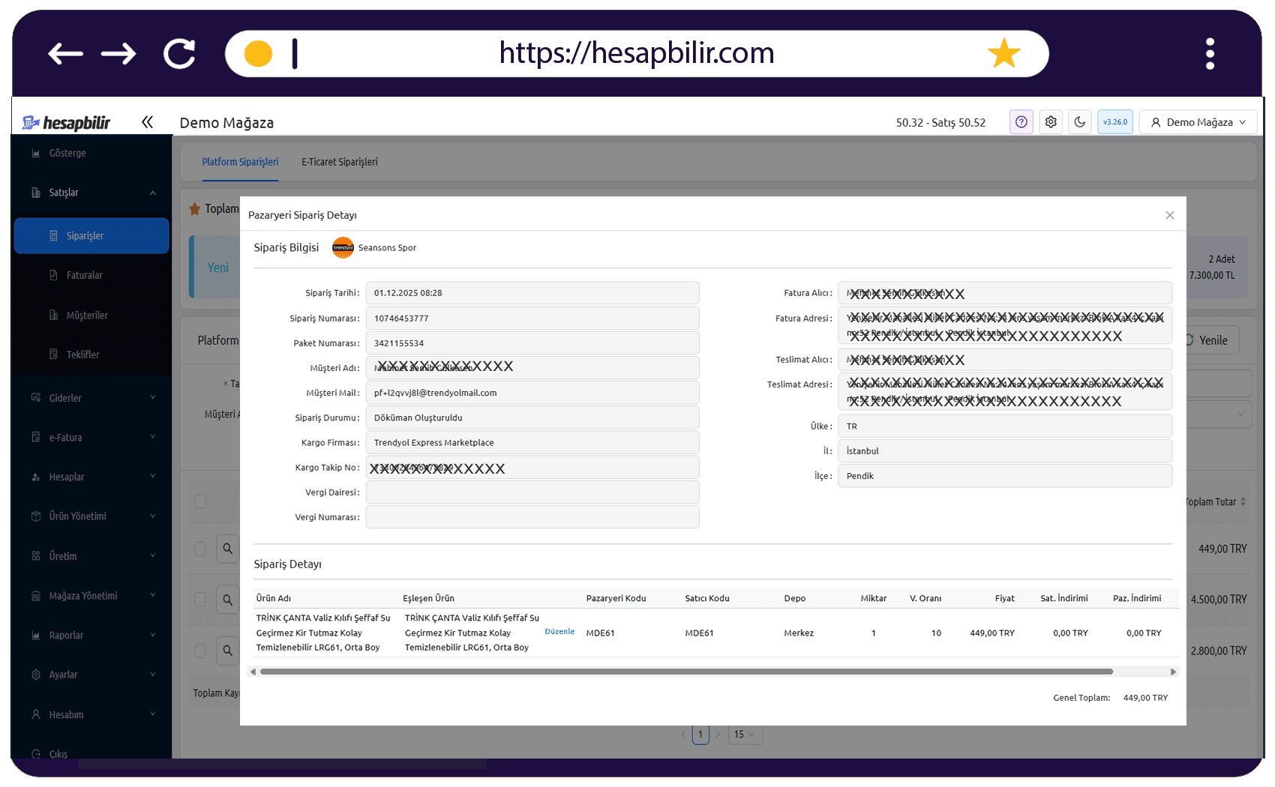Expand Mağaza Yönetimi sidebar section
The width and height of the screenshot is (1275, 787).
[91, 596]
